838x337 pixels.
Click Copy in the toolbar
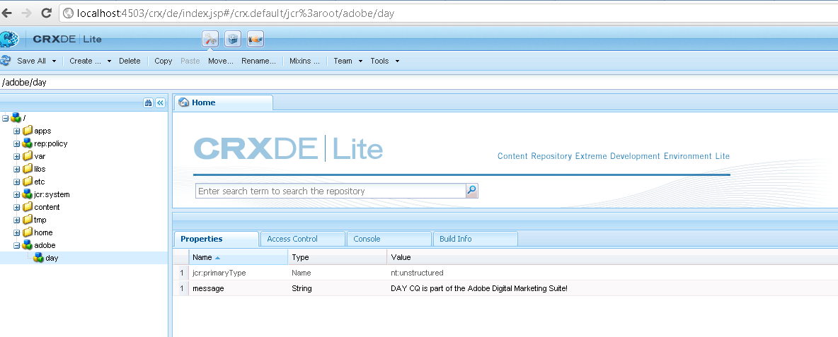(x=163, y=61)
